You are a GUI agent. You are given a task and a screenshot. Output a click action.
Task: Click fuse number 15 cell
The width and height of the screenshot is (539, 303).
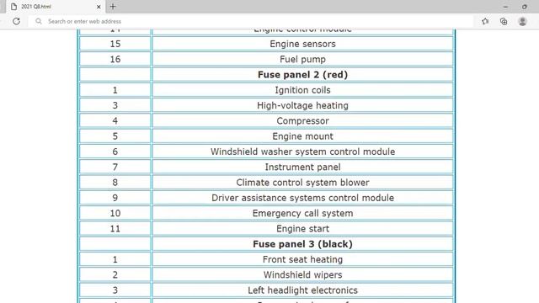115,44
